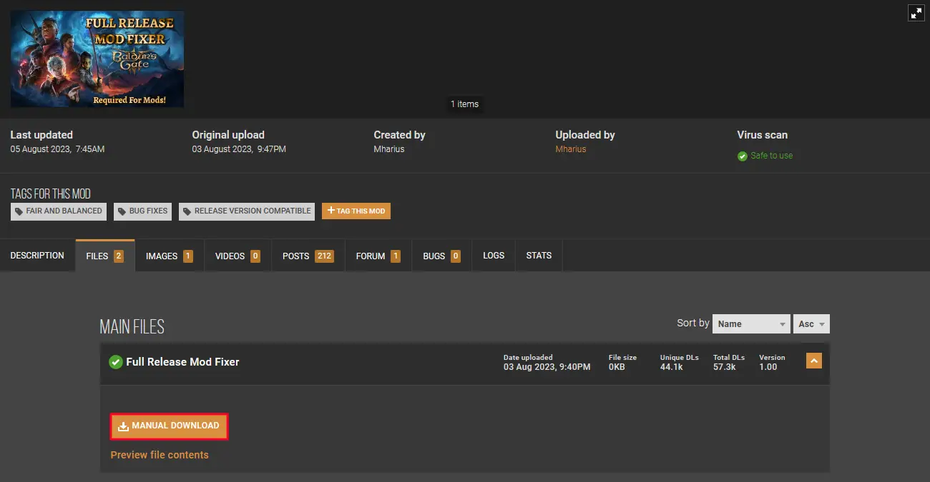
Task: Open the Sort by Name dropdown
Action: click(x=751, y=323)
